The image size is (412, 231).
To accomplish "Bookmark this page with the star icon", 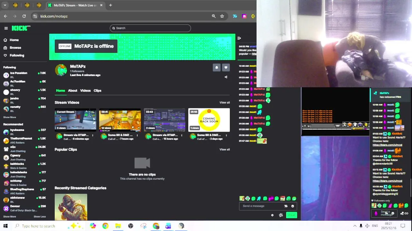I will [222, 16].
